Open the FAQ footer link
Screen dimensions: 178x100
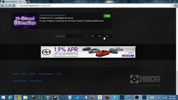[59, 74]
